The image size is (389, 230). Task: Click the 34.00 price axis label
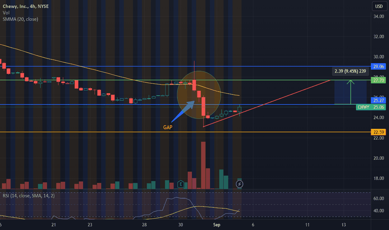coord(379,16)
